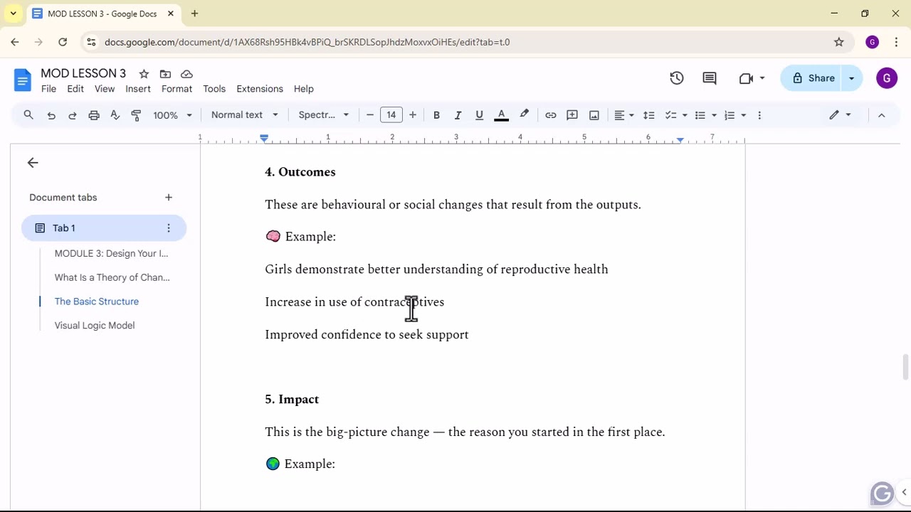Open the Normal text style dropdown
Viewport: 911px width, 512px height.
pyautogui.click(x=245, y=115)
